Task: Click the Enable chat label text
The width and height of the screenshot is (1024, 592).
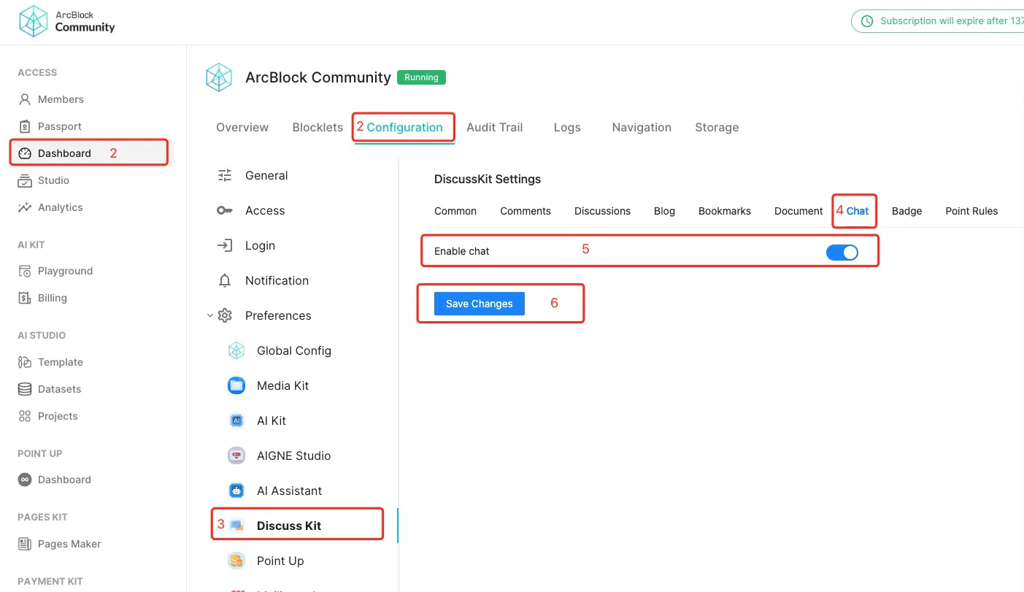Action: pos(462,251)
